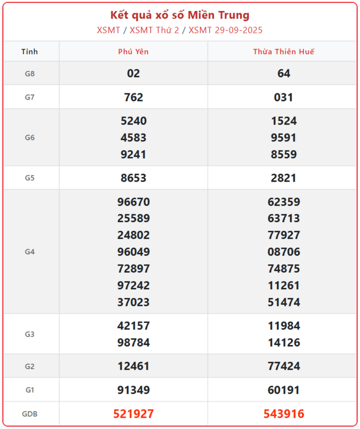This screenshot has height=429, width=360.
Task: Click Thừa Thiên Huế G6 number 9591
Action: pos(283,138)
